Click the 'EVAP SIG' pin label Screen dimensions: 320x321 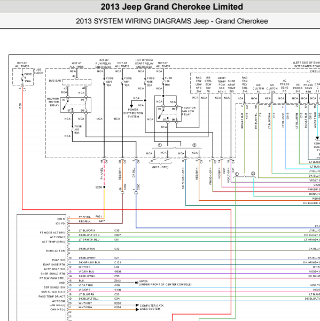(59, 260)
